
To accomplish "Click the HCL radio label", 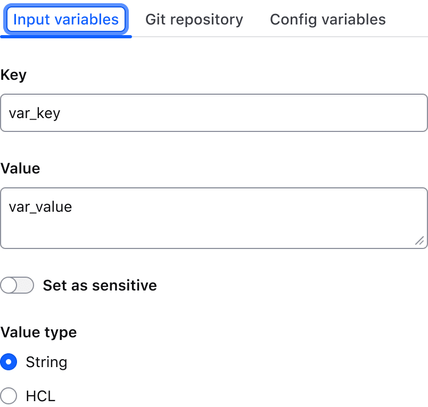I will pyautogui.click(x=40, y=396).
